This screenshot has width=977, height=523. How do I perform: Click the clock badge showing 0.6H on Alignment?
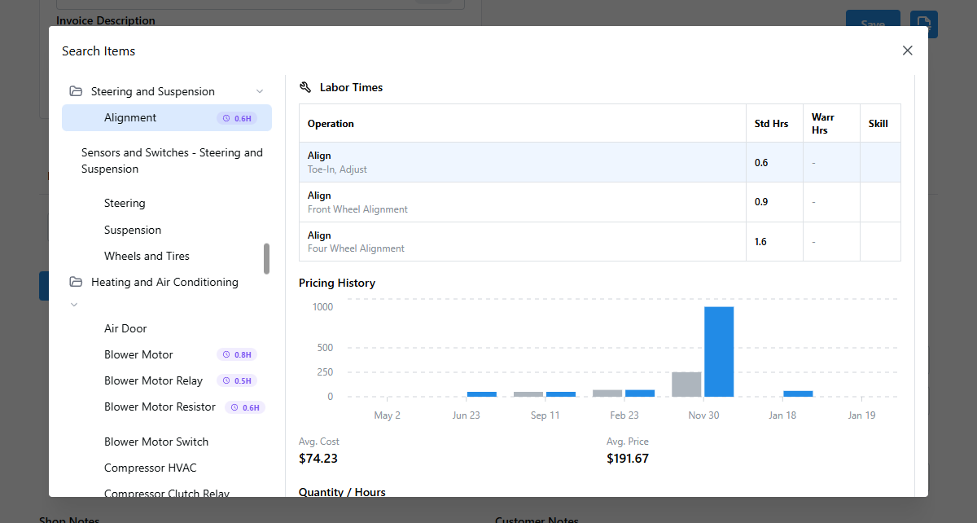pos(237,117)
